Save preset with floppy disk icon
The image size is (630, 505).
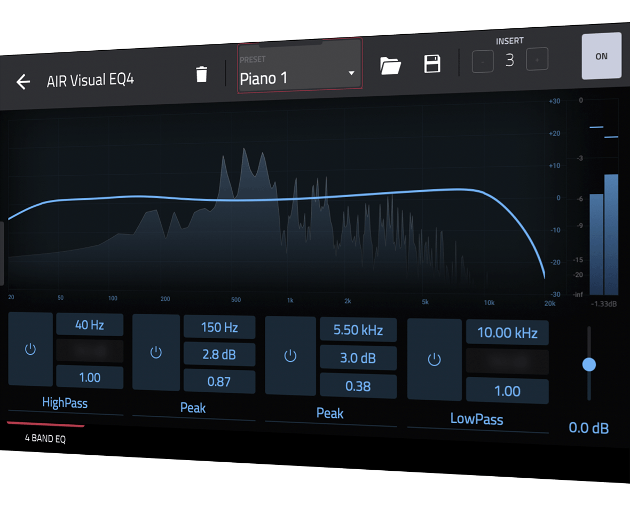432,64
